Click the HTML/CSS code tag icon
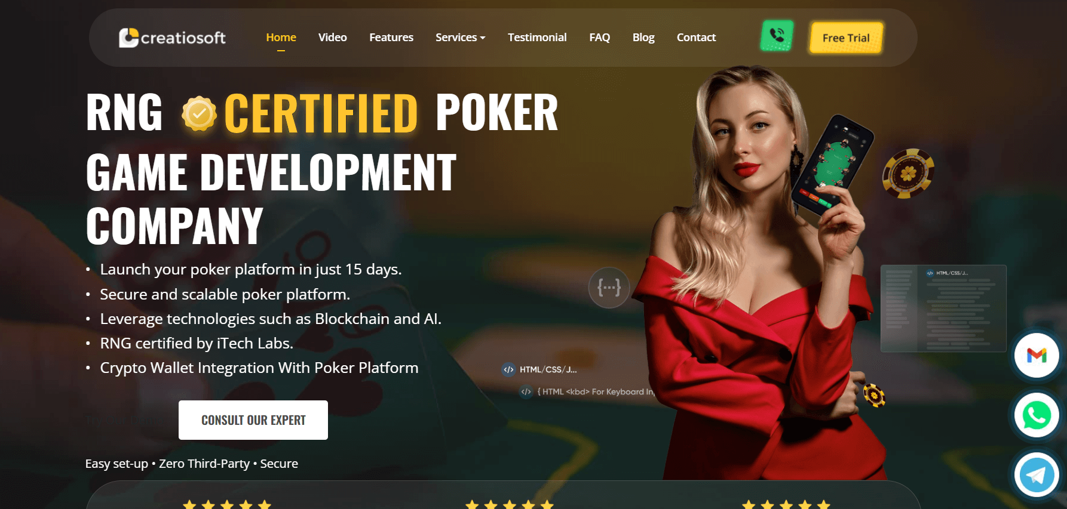Screen dimensions: 1067x509 click(508, 369)
